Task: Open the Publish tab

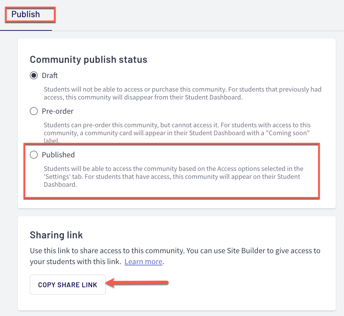Action: (x=26, y=15)
